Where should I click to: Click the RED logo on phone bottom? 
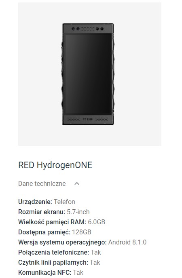pyautogui.click(x=88, y=119)
